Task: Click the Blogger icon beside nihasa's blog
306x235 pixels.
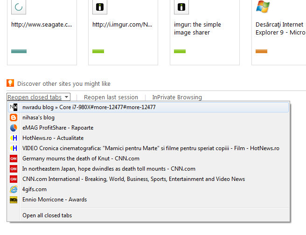Action: 14,117
